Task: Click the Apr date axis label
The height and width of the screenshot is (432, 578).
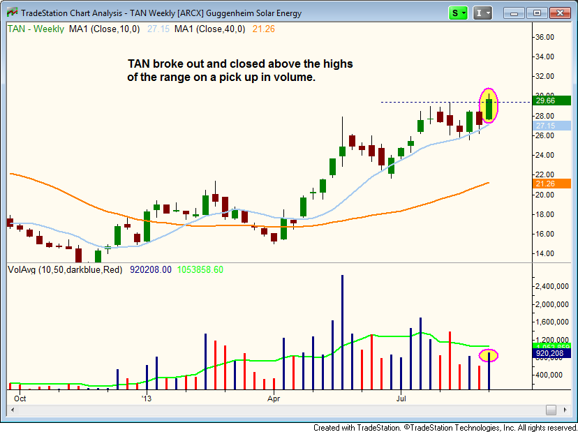Action: click(274, 399)
